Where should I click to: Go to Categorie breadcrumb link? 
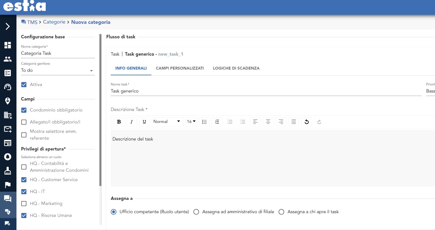(54, 22)
